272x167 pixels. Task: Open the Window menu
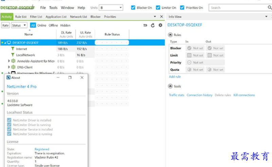(x=68, y=7)
